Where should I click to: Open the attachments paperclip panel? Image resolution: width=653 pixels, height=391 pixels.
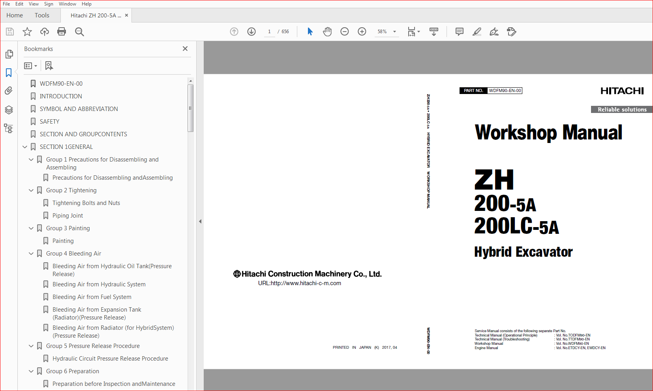pos(9,91)
